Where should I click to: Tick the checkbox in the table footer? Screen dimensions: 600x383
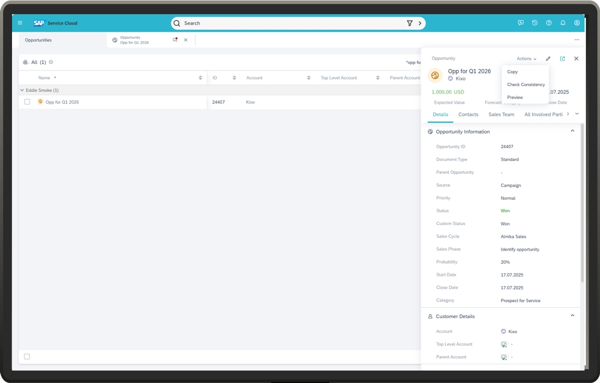[x=27, y=356]
